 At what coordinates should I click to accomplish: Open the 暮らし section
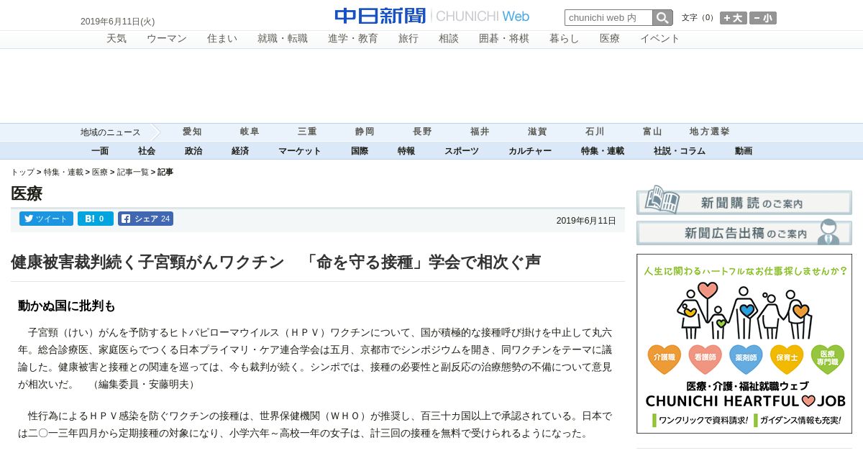click(x=565, y=39)
